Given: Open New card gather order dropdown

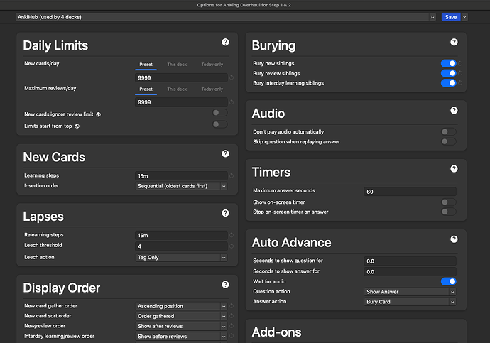Looking at the screenshot, I should (x=181, y=306).
